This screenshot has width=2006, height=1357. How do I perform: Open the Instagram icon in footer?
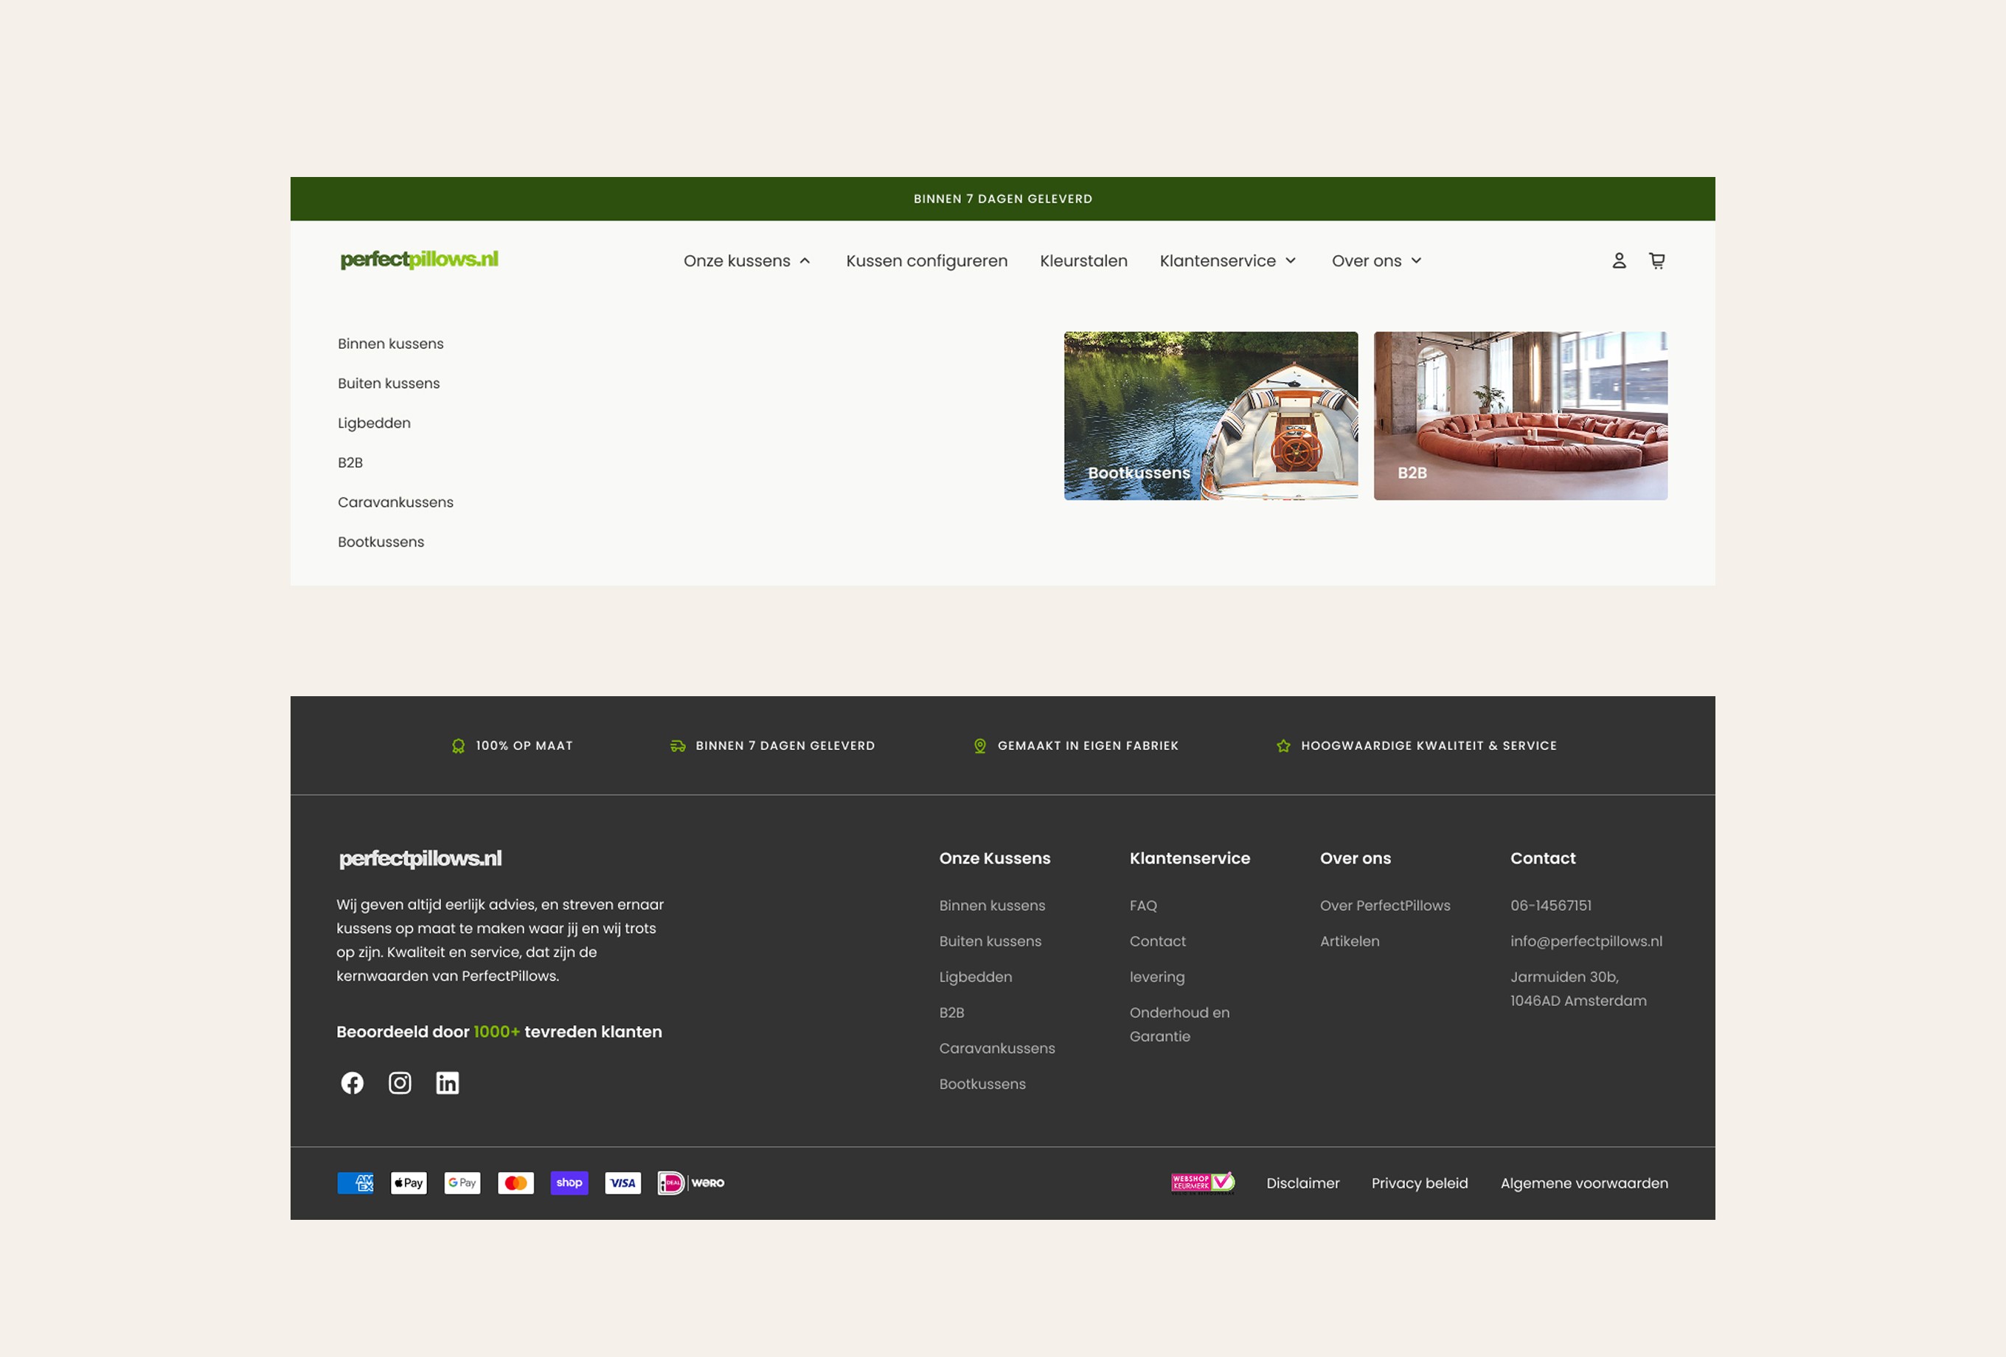click(x=400, y=1083)
